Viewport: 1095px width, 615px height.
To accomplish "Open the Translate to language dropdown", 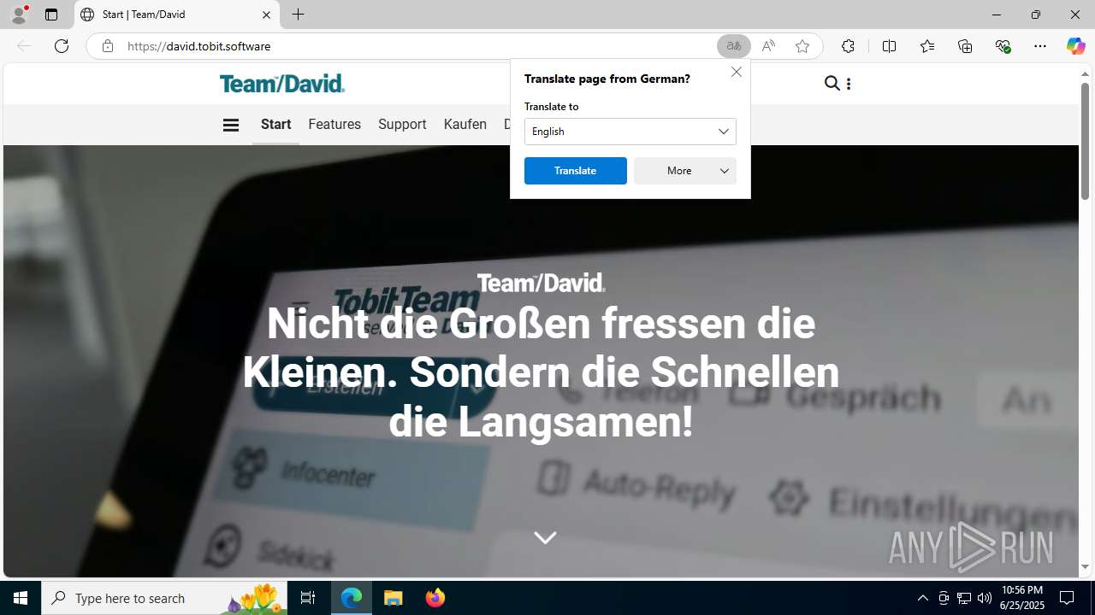I will (x=630, y=132).
